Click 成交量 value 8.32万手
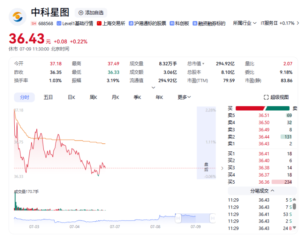Viewport: 301px width, 236px height. pyautogui.click(x=168, y=64)
